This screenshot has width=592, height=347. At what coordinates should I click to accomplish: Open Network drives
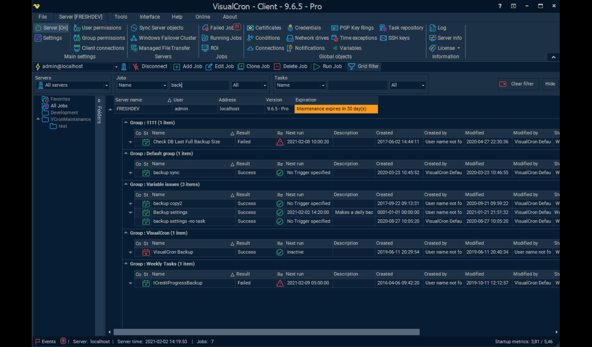(x=308, y=38)
